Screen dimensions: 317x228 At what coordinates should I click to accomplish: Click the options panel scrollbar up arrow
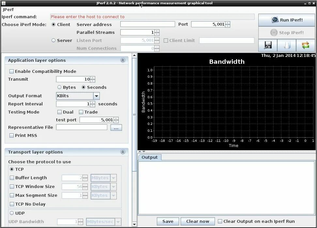[134, 55]
